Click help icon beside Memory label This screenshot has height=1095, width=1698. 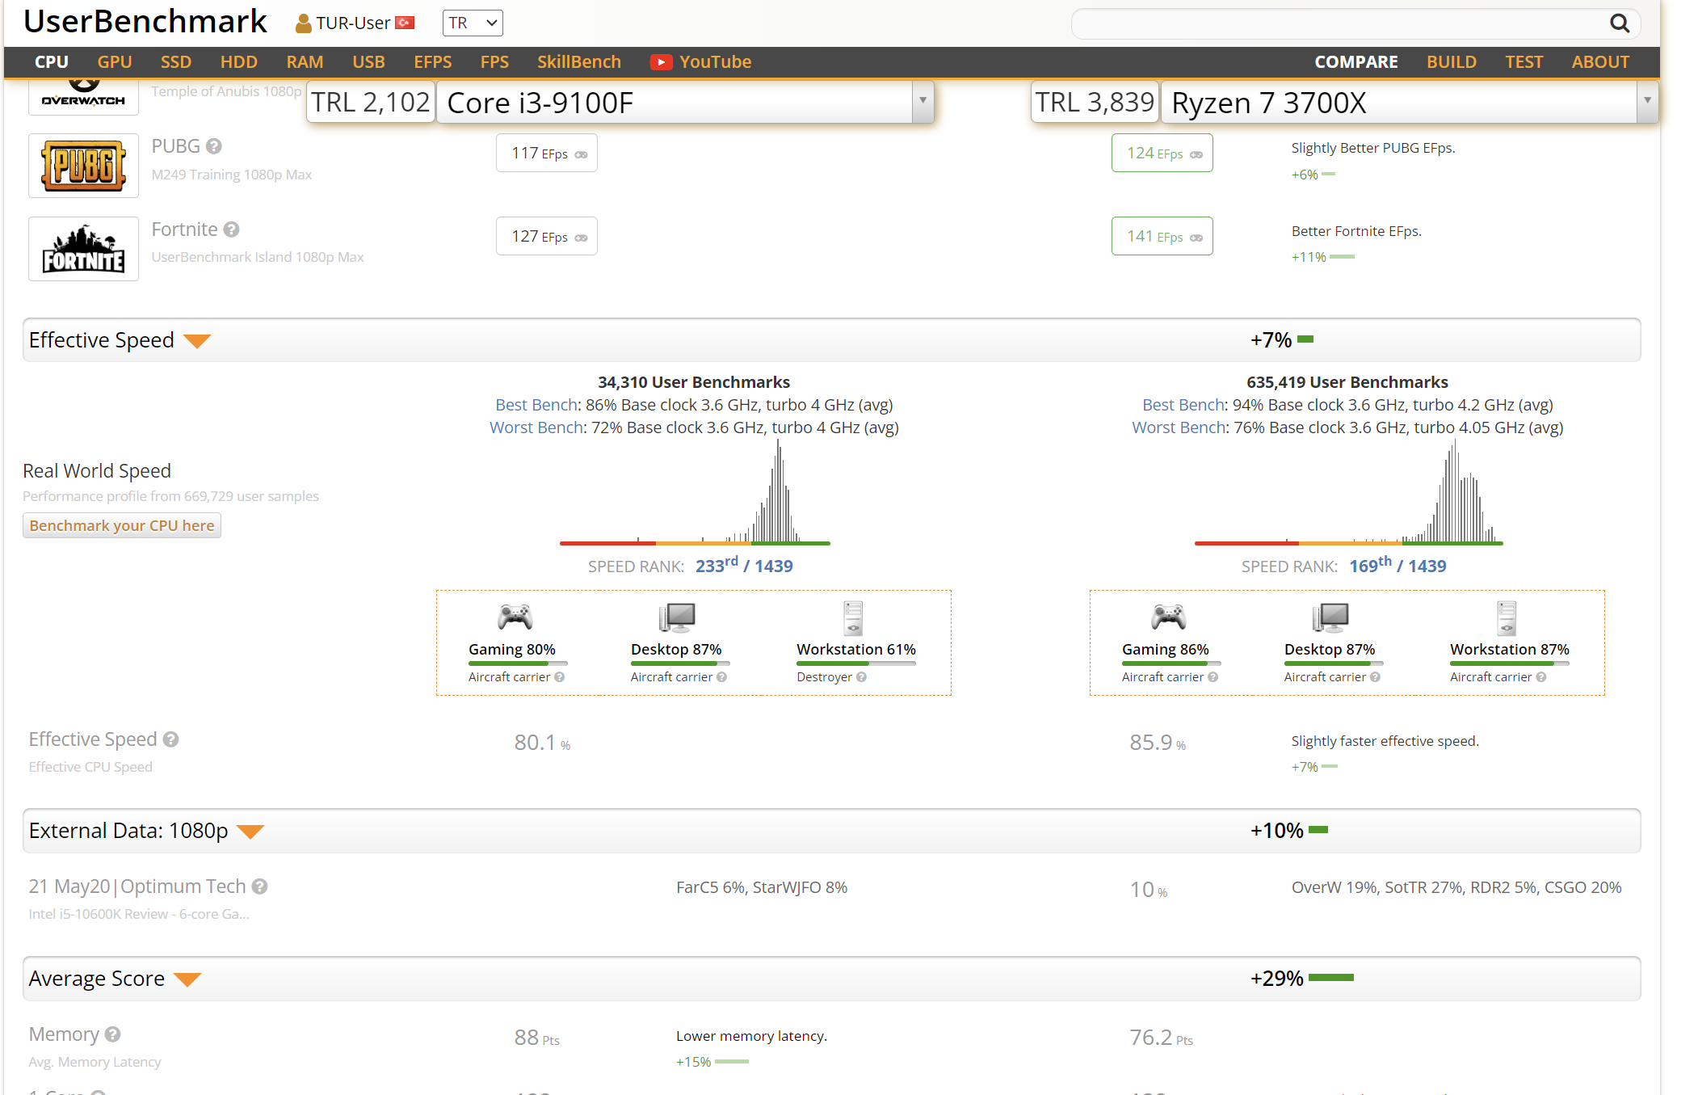click(x=113, y=1034)
